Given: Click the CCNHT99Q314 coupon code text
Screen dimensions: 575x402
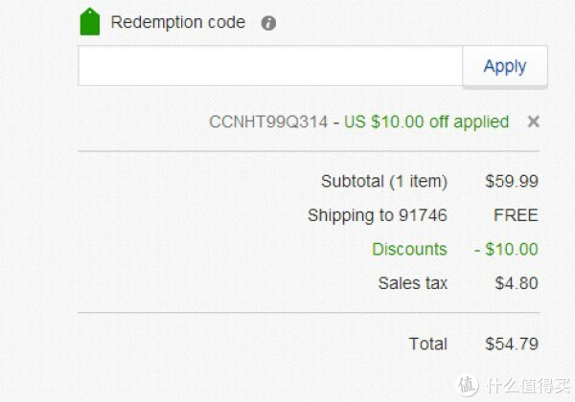Looking at the screenshot, I should (268, 122).
